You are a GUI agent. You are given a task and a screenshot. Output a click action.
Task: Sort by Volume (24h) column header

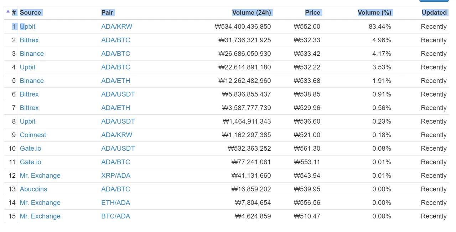tap(252, 12)
